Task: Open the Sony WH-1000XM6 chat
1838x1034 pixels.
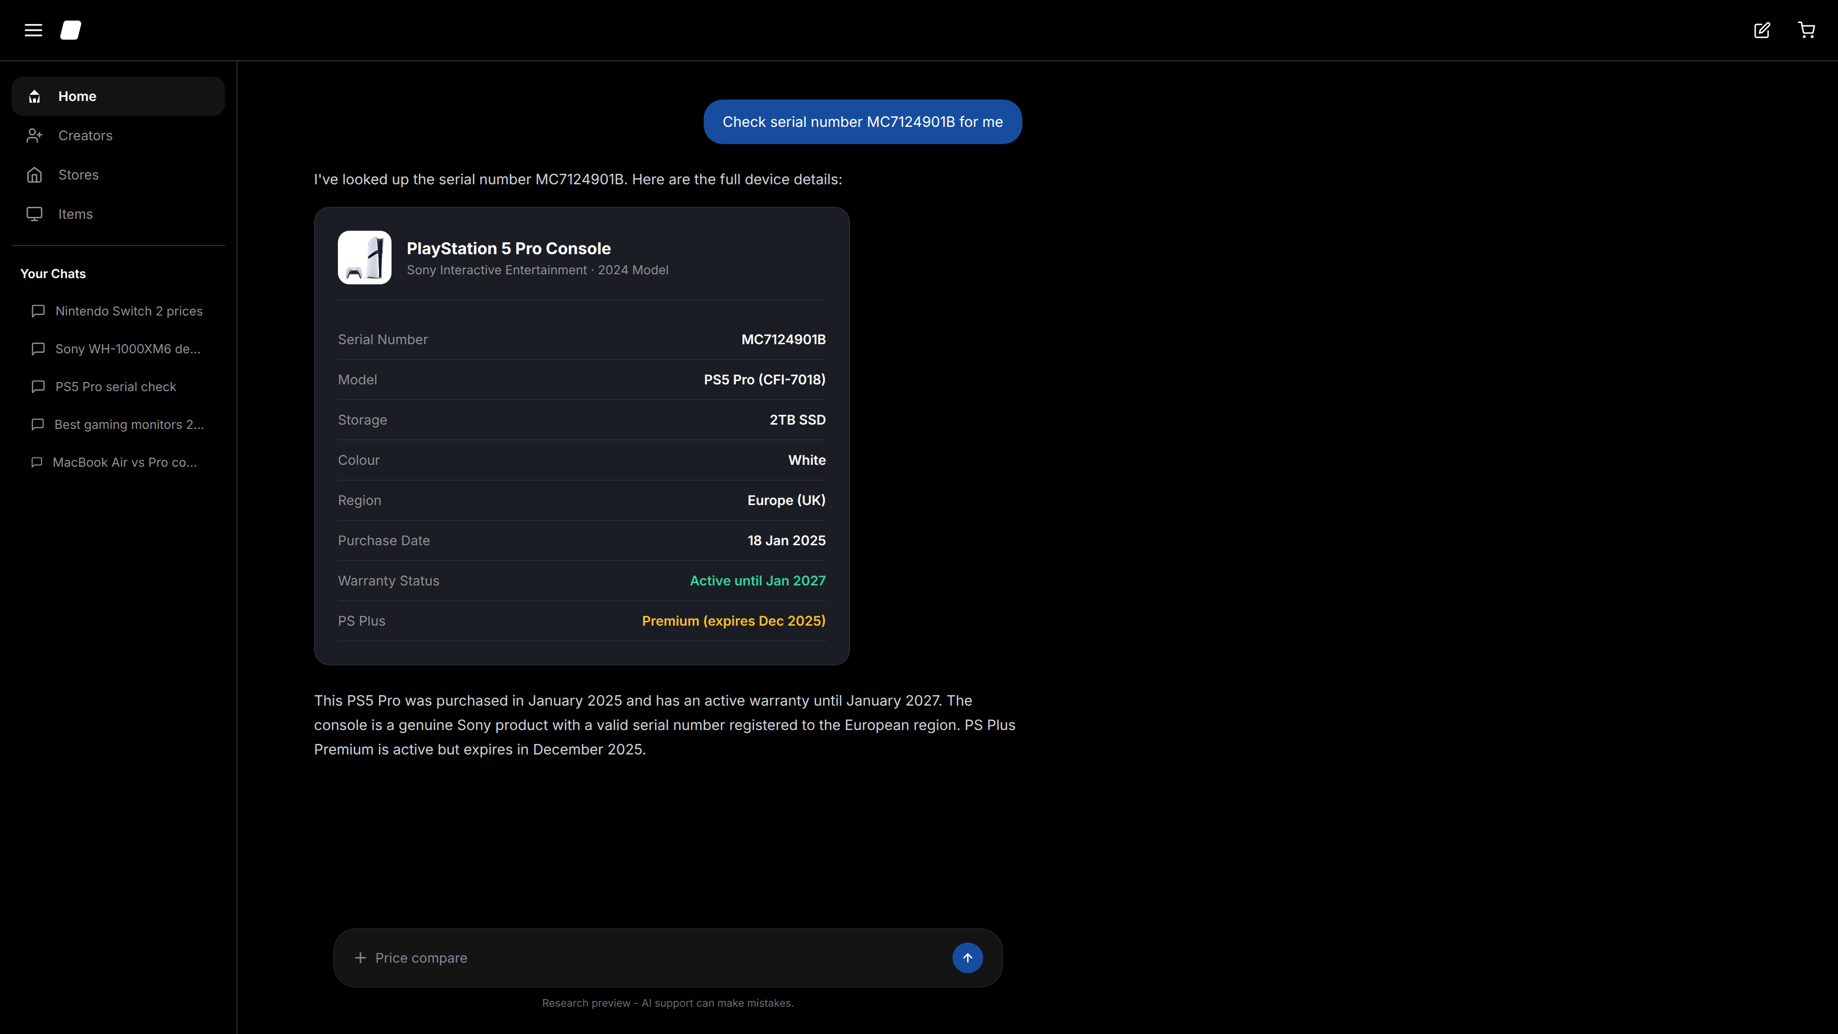Action: pyautogui.click(x=128, y=349)
